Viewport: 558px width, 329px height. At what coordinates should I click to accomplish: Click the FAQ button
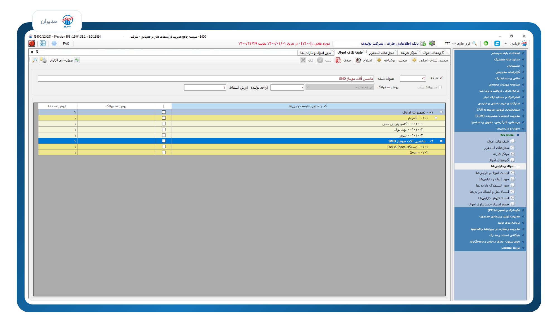click(66, 43)
